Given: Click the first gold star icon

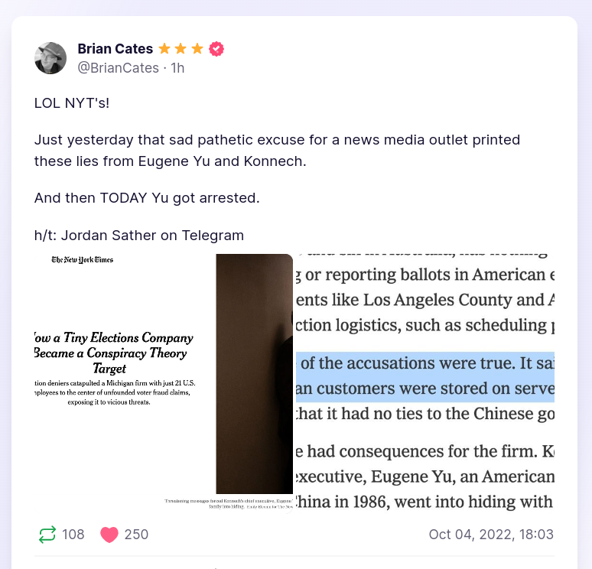Looking at the screenshot, I should pos(164,49).
